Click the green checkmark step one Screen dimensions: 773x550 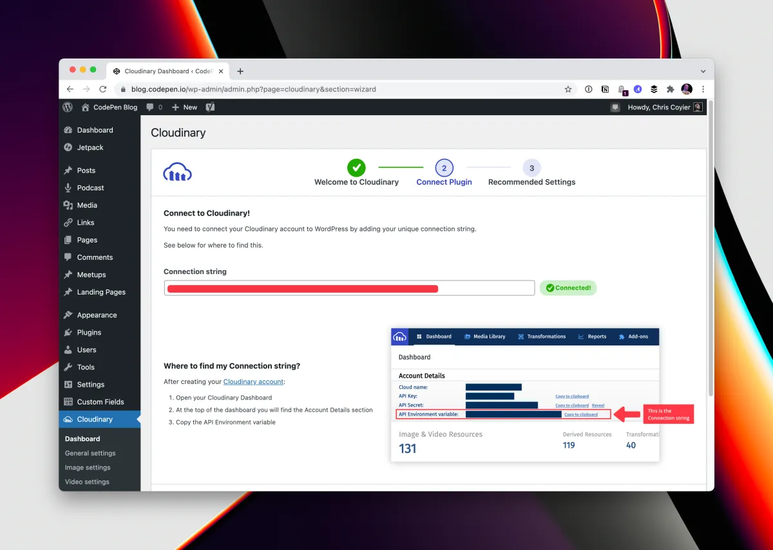356,168
